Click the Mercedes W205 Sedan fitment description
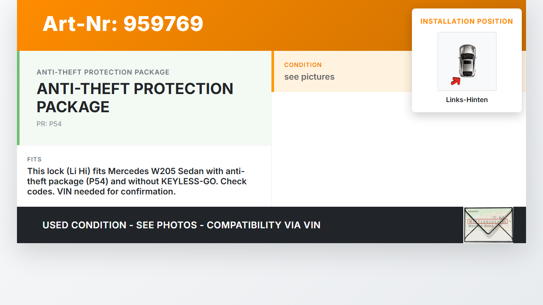 coord(137,181)
